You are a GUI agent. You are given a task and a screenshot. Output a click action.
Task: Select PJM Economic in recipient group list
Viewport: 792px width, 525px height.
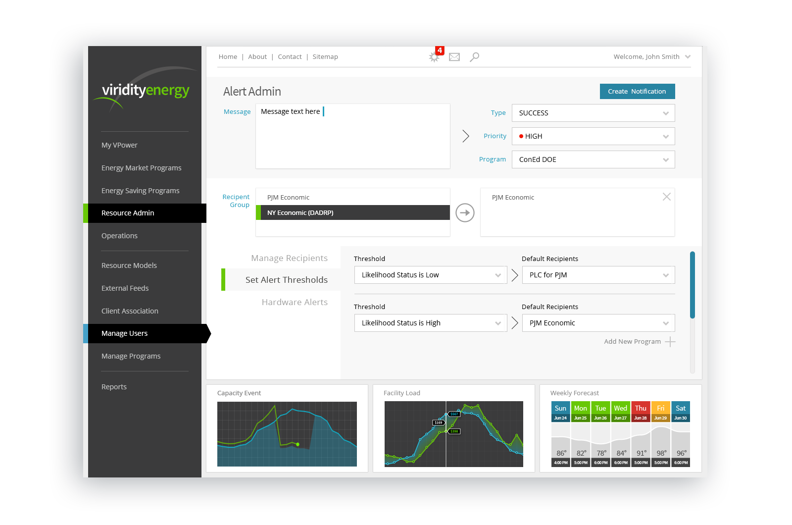pyautogui.click(x=288, y=197)
